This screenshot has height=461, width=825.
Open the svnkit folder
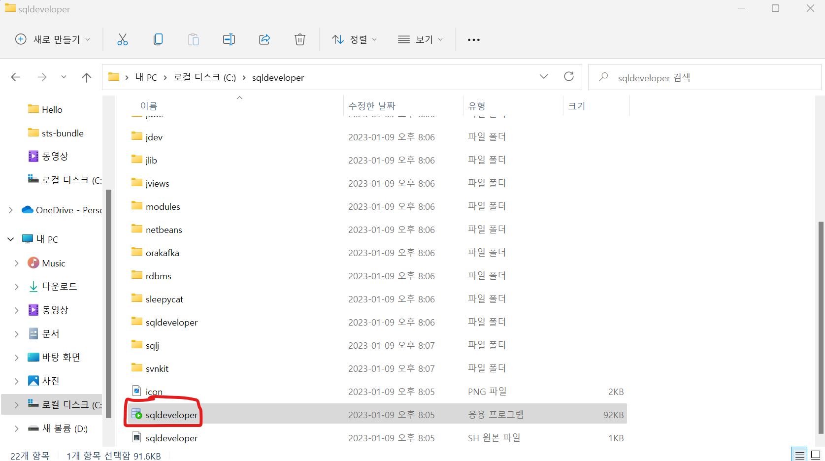click(x=377, y=368)
